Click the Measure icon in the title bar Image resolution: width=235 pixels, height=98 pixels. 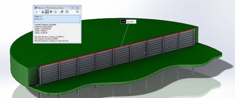click(36, 8)
